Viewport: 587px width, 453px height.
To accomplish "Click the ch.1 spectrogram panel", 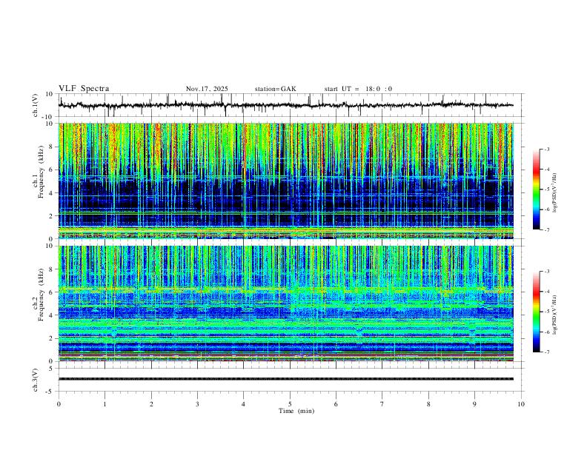I will pyautogui.click(x=286, y=181).
